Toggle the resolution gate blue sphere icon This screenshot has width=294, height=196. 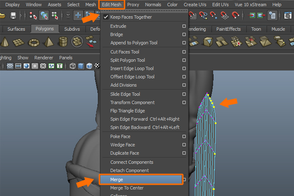click(x=26, y=66)
